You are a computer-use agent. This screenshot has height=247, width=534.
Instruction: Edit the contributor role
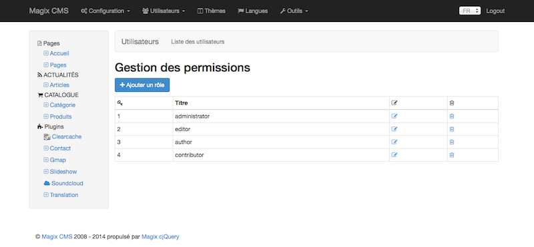394,155
